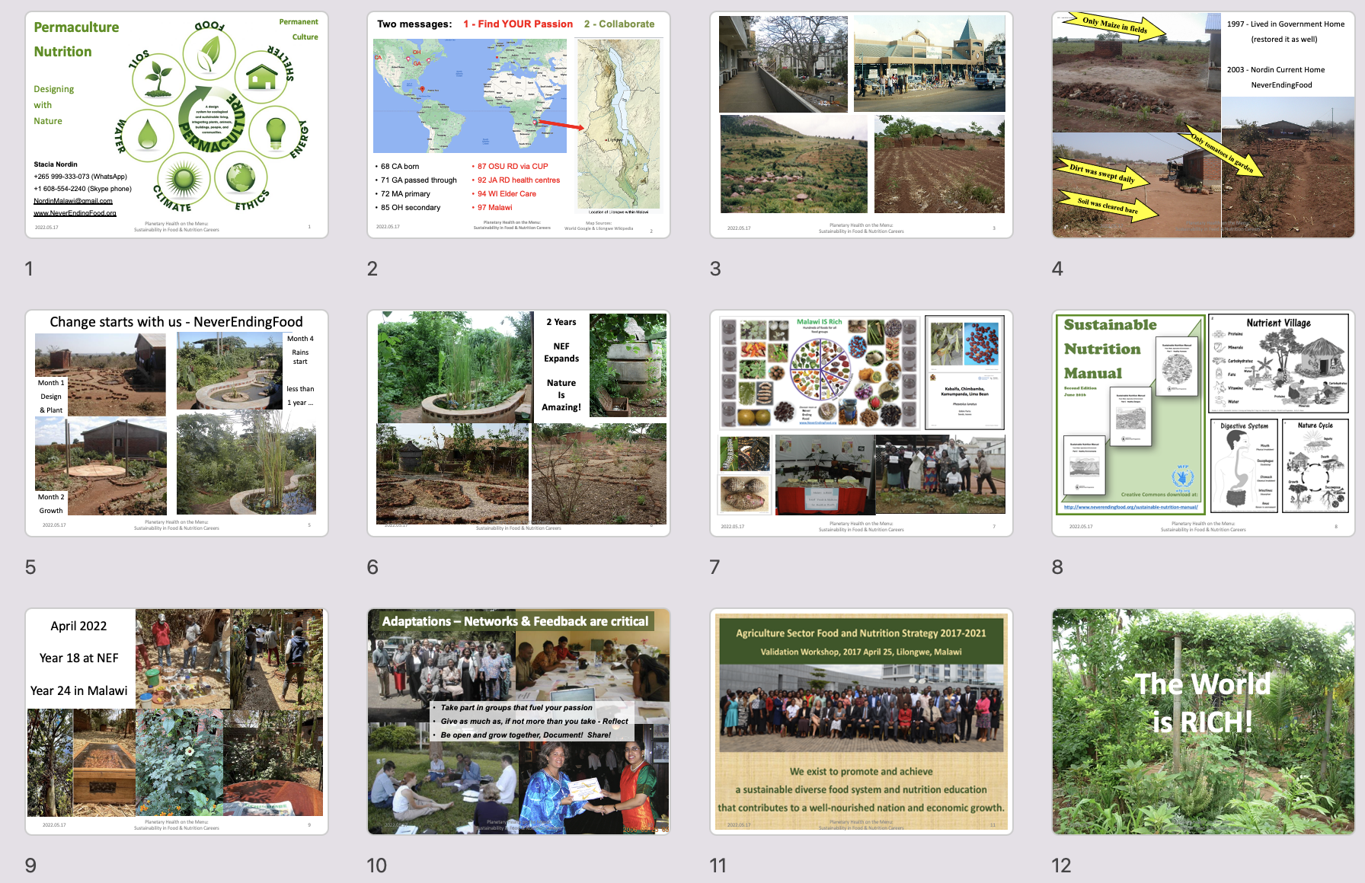Select the "Adaptations – Networks & Feedback" slide

pyautogui.click(x=518, y=722)
